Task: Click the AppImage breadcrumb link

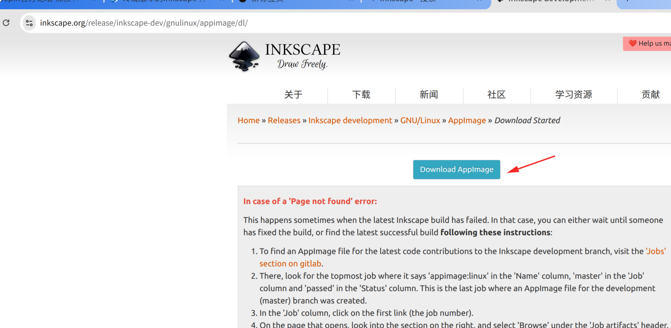Action: (467, 120)
